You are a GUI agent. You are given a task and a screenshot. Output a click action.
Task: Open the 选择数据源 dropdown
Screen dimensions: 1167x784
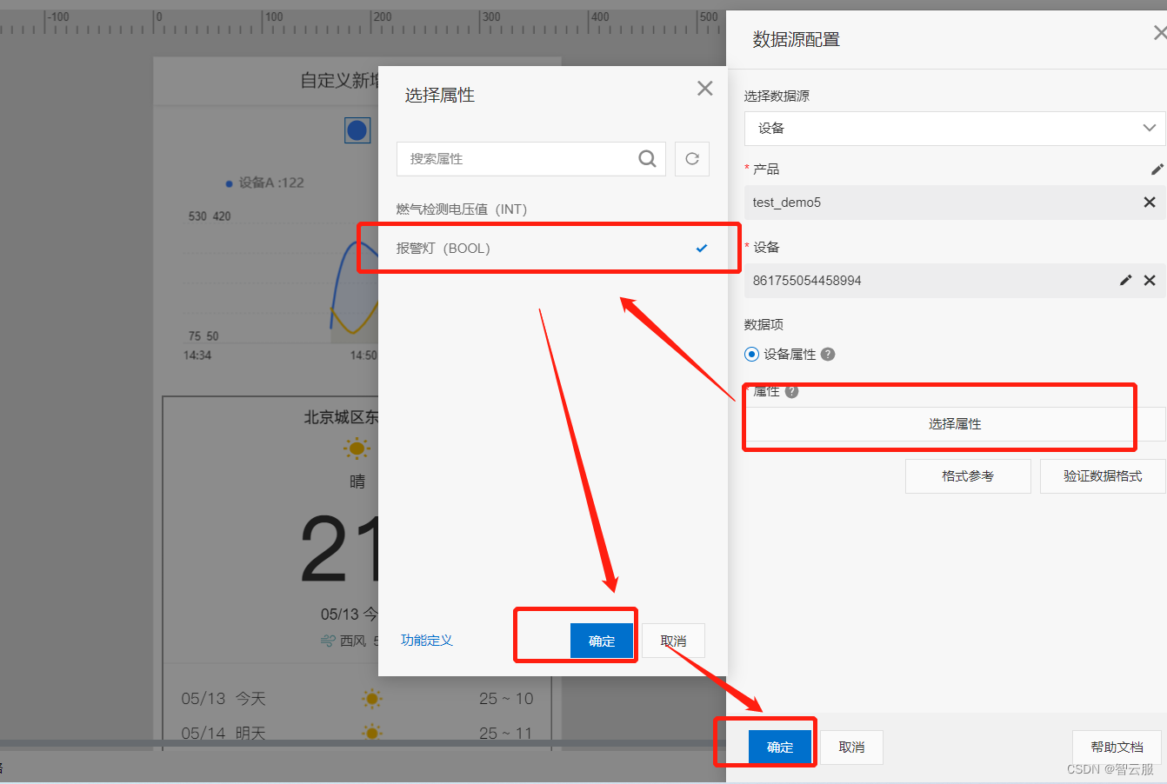tap(955, 129)
